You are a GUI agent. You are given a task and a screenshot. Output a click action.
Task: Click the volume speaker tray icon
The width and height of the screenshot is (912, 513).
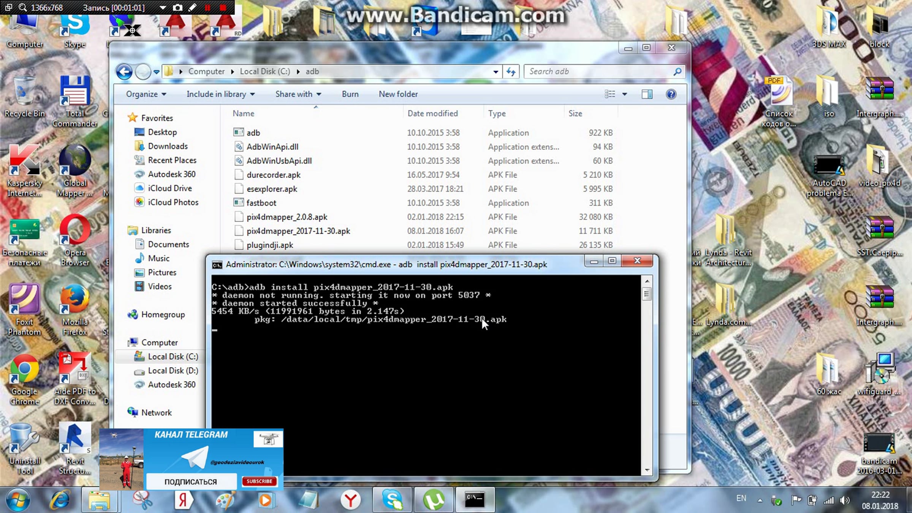[x=845, y=500]
